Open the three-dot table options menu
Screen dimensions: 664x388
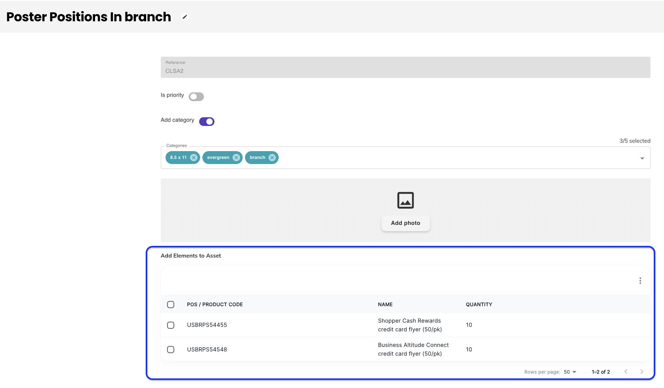click(x=640, y=281)
